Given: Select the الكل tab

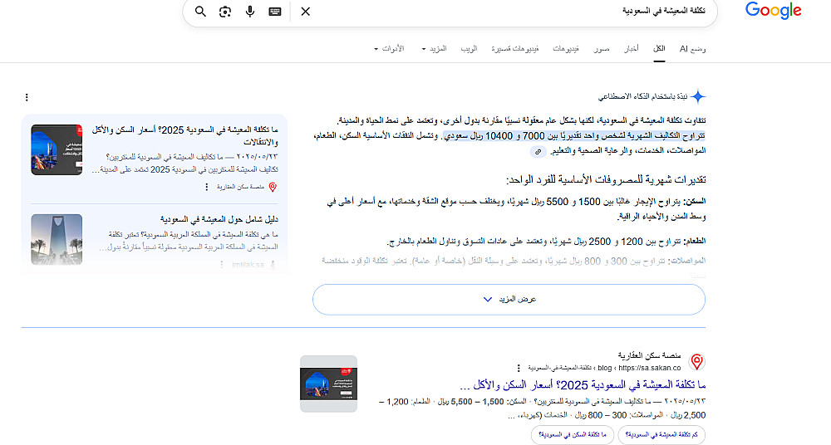Looking at the screenshot, I should (x=659, y=49).
